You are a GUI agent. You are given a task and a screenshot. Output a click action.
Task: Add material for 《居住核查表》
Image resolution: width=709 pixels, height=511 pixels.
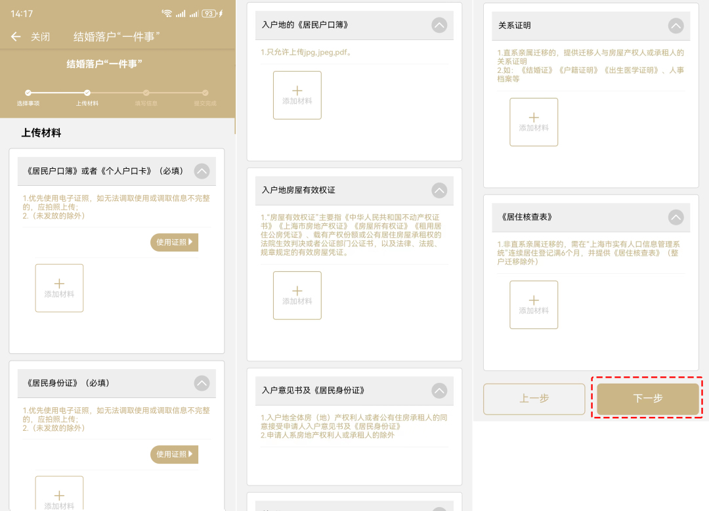click(534, 305)
